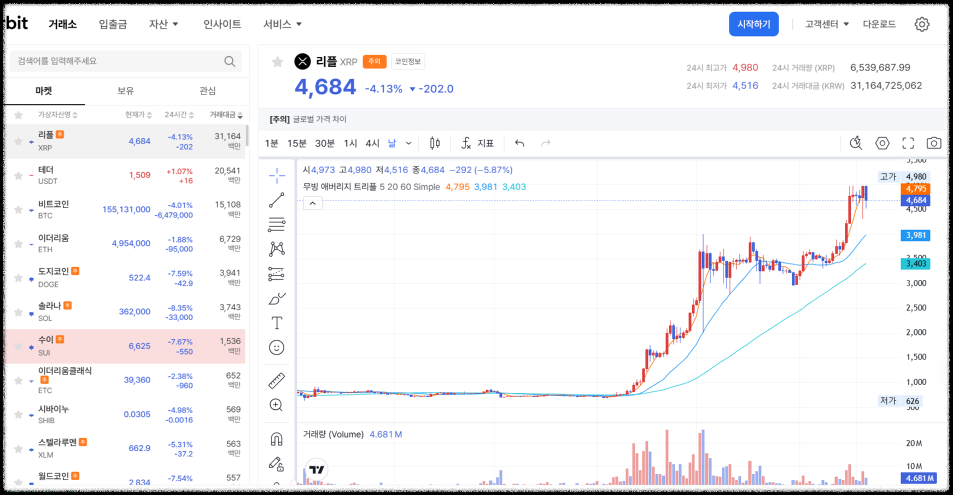
Task: Click the search magnifier icon
Action: pos(230,61)
